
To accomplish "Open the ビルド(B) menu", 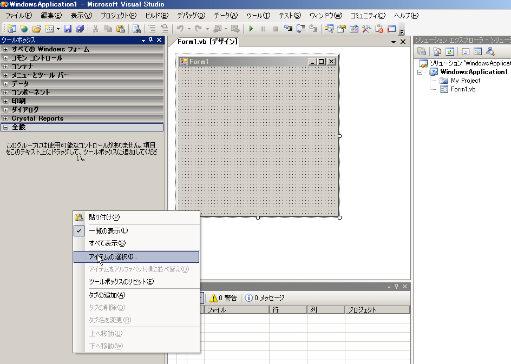I will click(x=157, y=16).
